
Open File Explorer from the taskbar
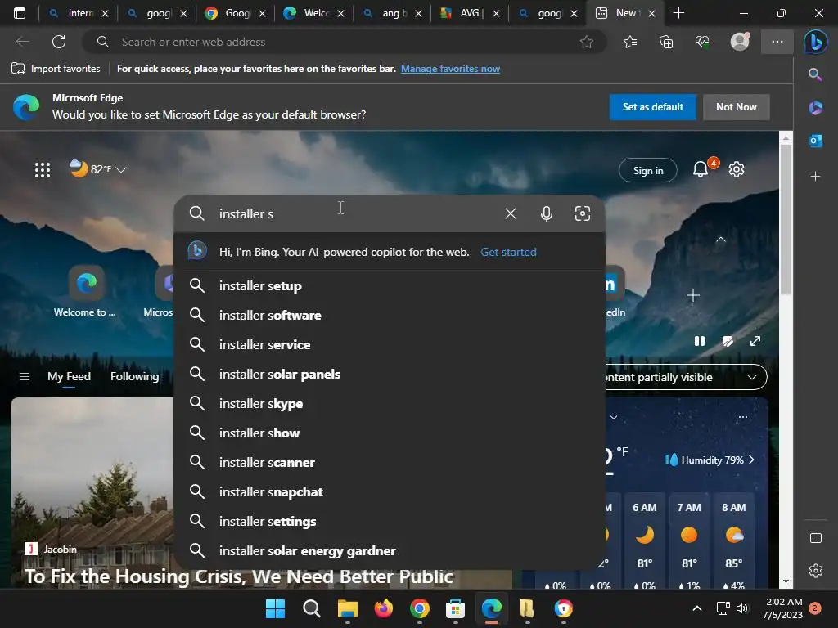[347, 608]
